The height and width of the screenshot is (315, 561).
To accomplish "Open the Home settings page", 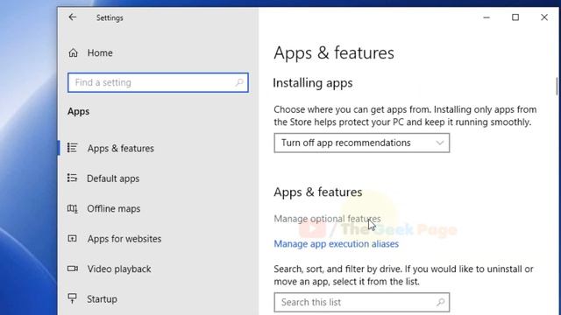I will 100,52.
